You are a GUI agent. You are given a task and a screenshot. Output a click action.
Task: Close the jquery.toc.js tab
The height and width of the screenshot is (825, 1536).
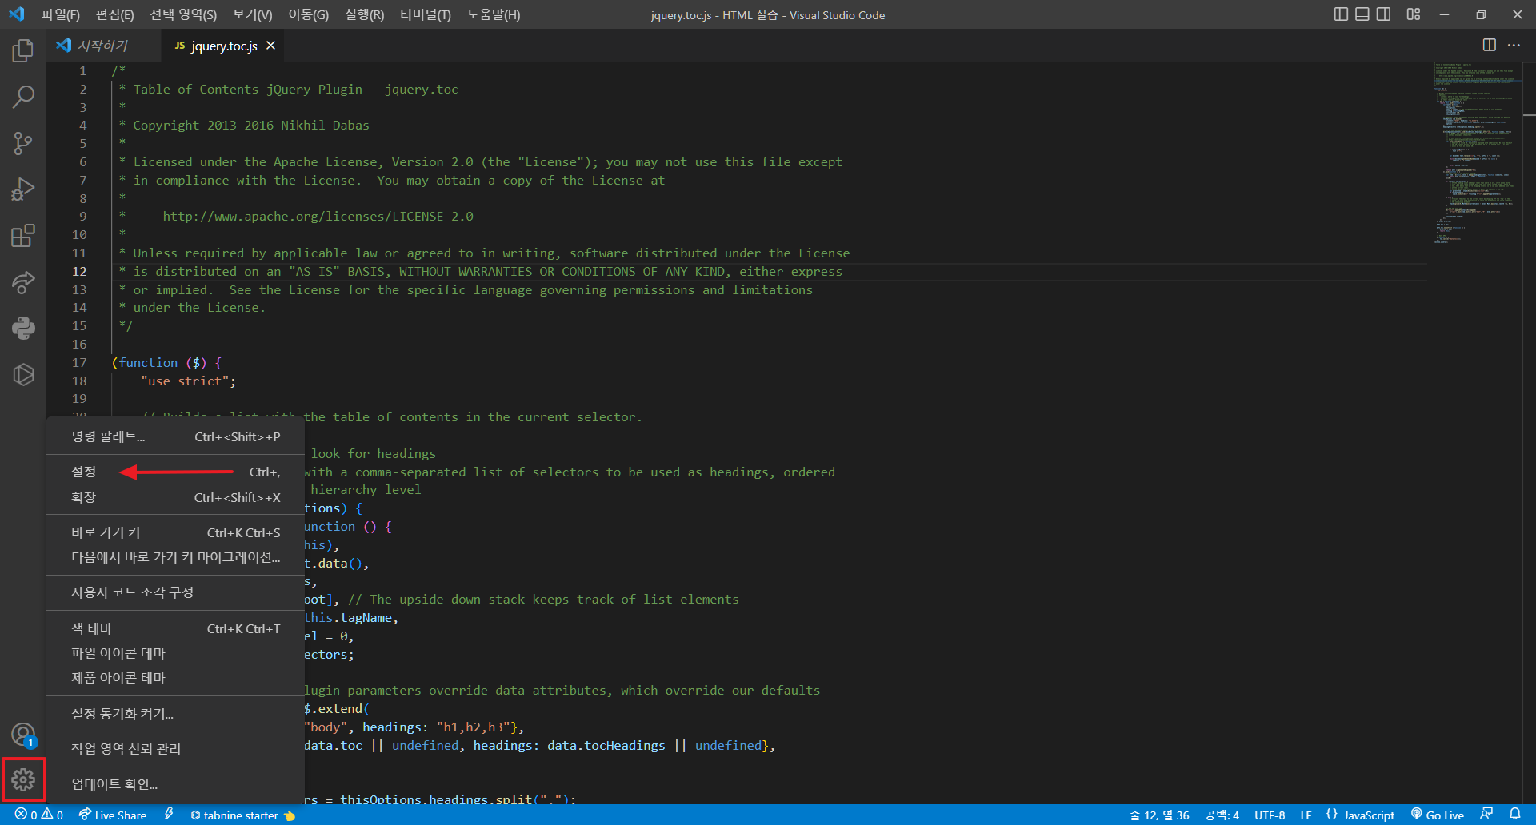(271, 46)
